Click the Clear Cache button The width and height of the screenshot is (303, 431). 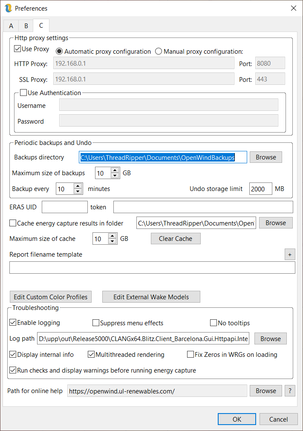tap(175, 239)
